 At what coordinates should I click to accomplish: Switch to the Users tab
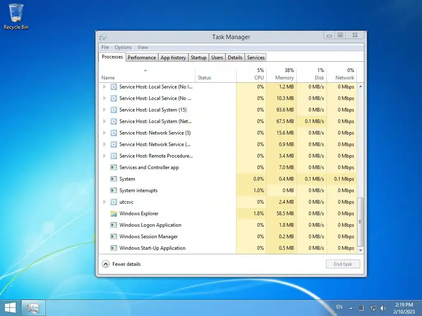(217, 58)
